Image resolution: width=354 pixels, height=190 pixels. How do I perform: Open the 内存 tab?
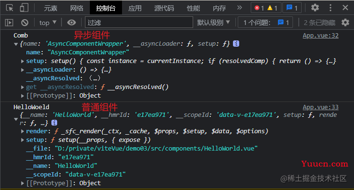pyautogui.click(x=219, y=8)
